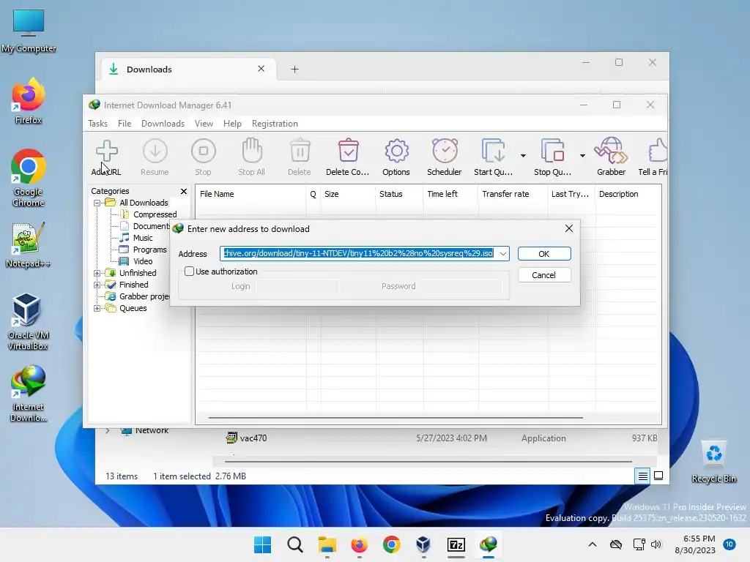Expand Finished tree node

[97, 285]
